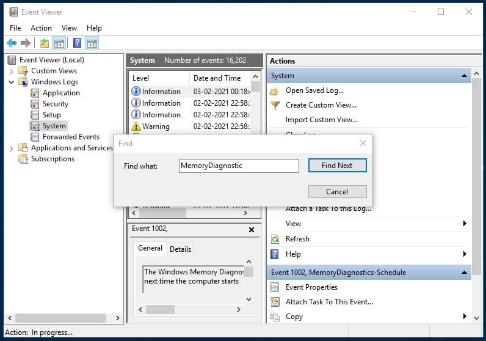Open the Help submenu arrow in Actions

click(x=464, y=254)
